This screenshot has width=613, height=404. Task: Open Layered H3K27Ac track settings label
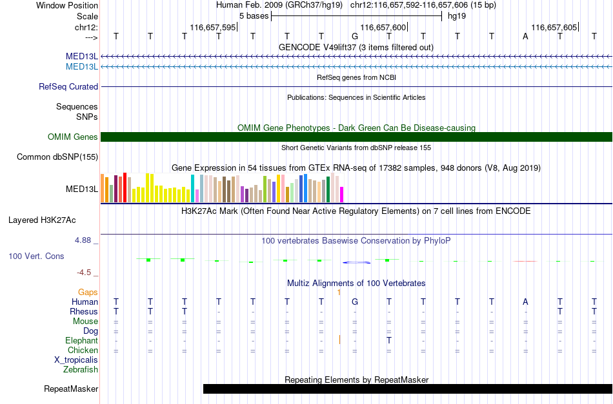click(42, 220)
